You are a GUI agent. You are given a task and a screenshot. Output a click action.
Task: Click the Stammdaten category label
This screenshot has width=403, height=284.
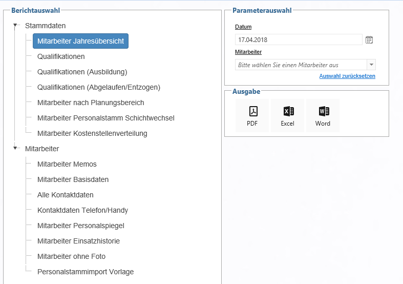coord(45,26)
